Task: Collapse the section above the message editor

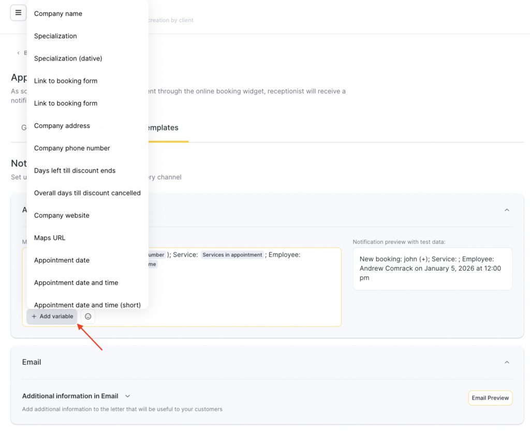Action: tap(507, 210)
